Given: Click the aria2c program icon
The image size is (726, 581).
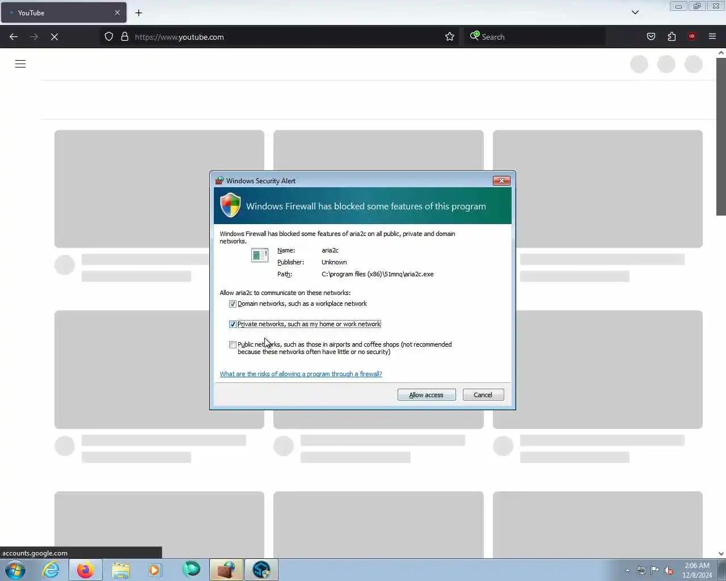Looking at the screenshot, I should click(x=260, y=255).
